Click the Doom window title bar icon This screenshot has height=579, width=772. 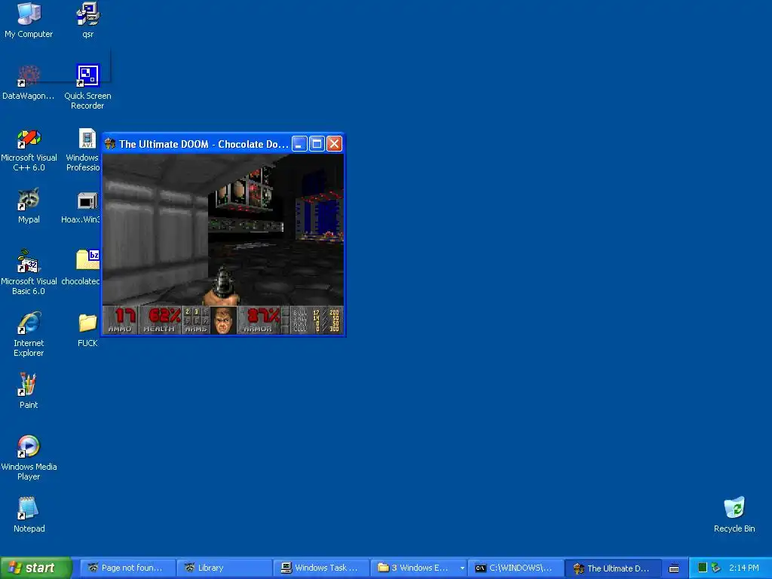pyautogui.click(x=110, y=144)
